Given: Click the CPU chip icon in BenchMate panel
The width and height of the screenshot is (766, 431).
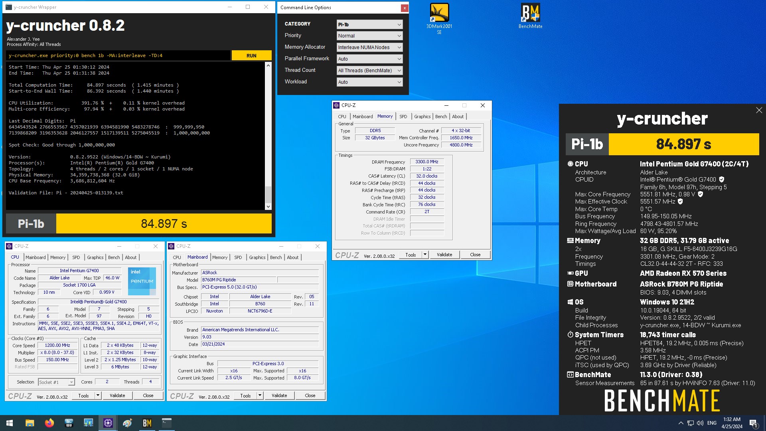Looking at the screenshot, I should (570, 164).
